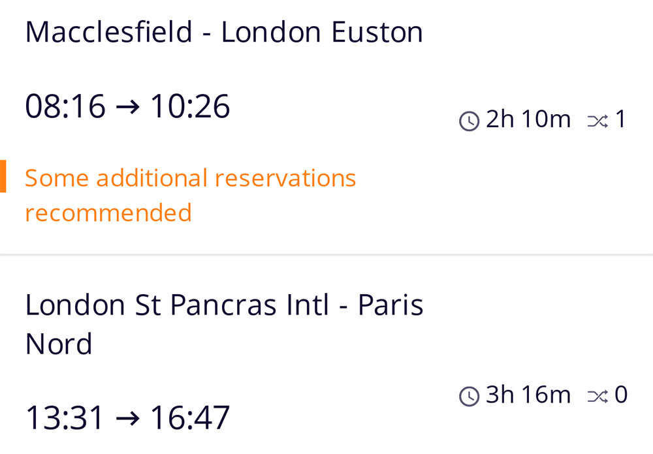Click the 08:16 departure time
This screenshot has width=653, height=454.
[64, 105]
